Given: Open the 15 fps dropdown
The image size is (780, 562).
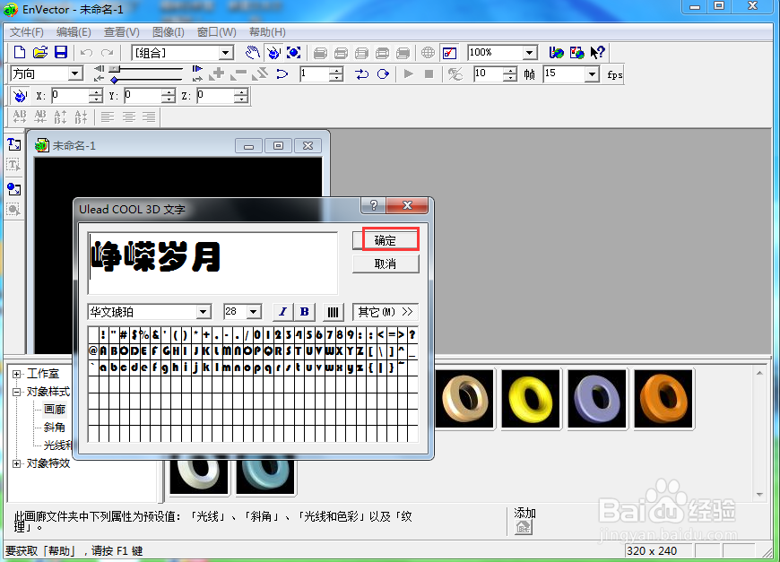Looking at the screenshot, I should click(x=592, y=74).
